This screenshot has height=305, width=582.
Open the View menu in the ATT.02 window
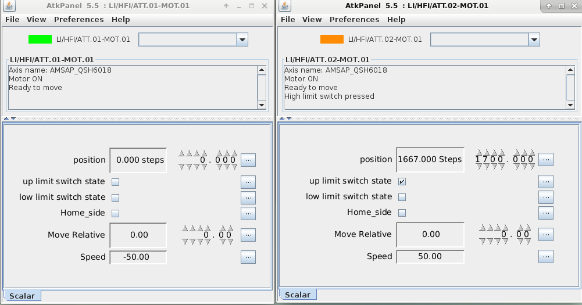[x=312, y=19]
